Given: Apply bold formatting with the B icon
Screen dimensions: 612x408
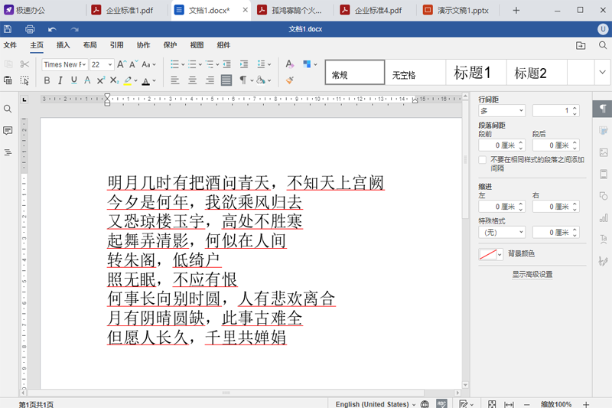Looking at the screenshot, I should (47, 80).
